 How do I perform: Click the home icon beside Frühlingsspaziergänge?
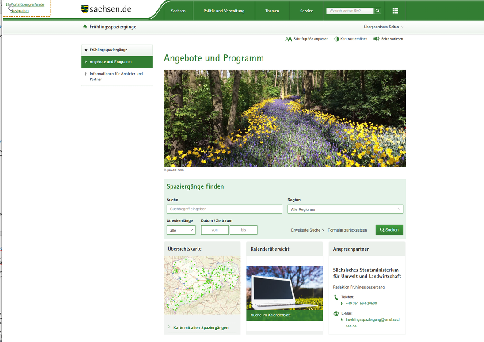tap(85, 27)
